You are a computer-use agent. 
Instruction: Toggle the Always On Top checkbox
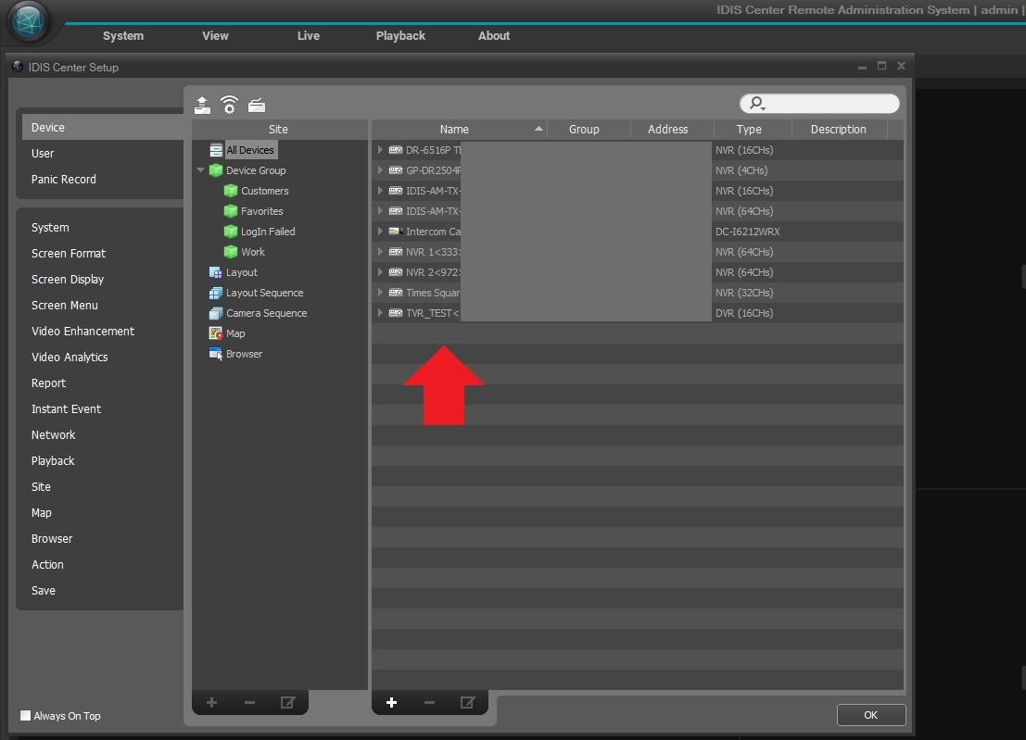(26, 715)
